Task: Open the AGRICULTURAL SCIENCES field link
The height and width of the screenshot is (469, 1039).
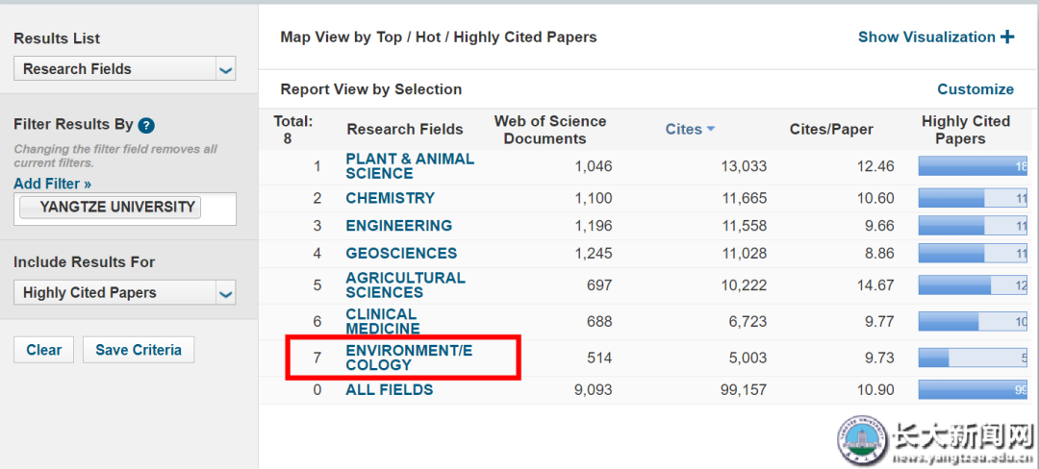Action: pos(404,285)
